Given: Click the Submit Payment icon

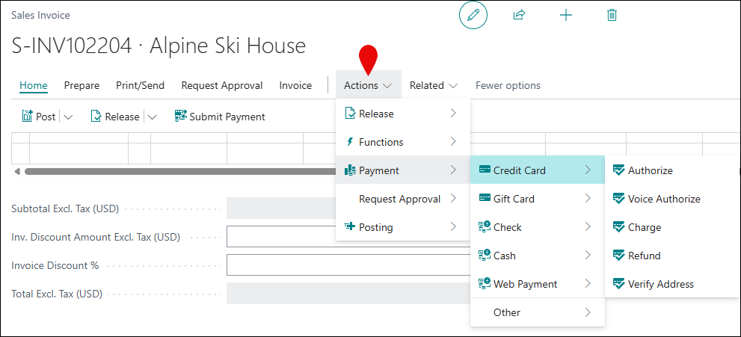Looking at the screenshot, I should [180, 116].
